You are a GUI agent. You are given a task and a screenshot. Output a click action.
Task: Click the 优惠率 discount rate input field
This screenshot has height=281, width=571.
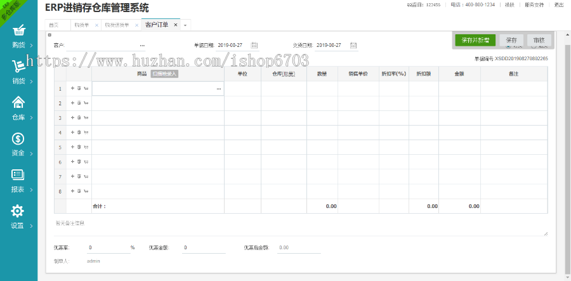click(108, 247)
